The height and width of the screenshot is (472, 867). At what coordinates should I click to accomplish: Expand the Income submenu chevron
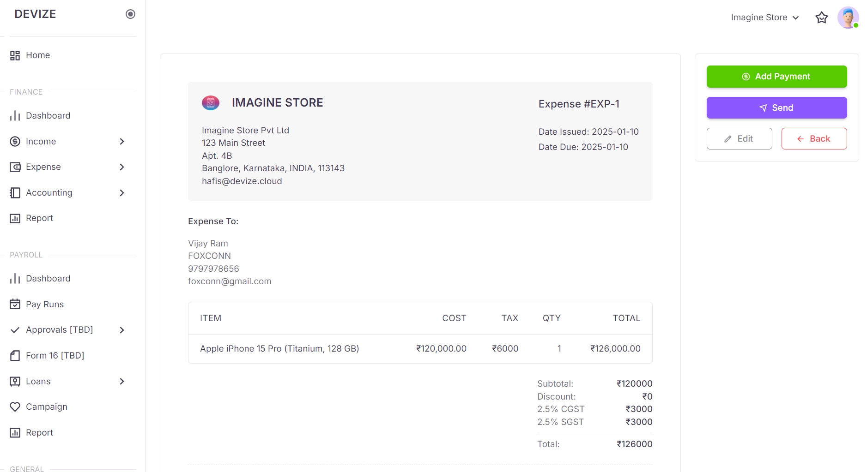(122, 142)
